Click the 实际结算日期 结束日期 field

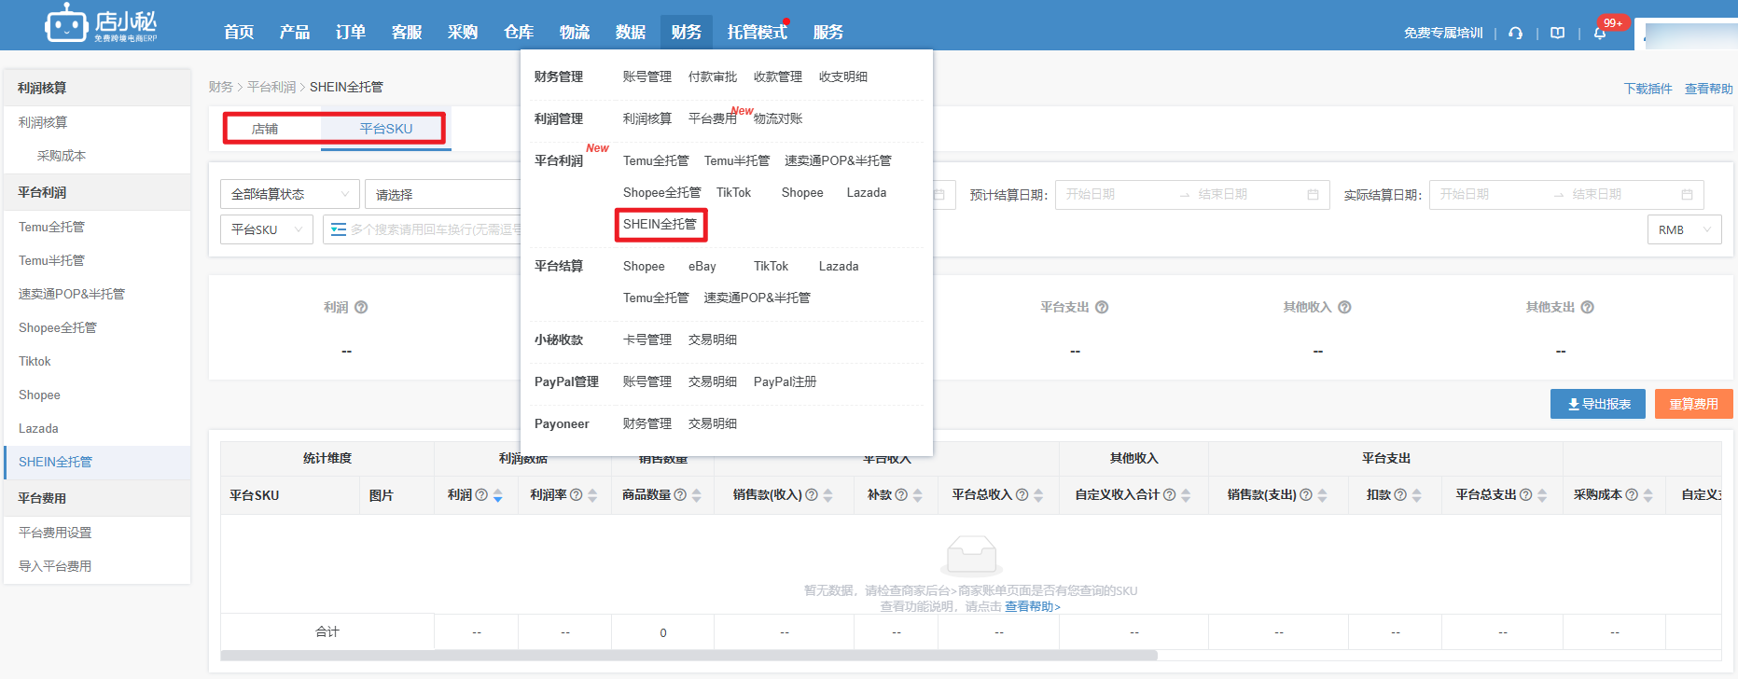(1623, 194)
